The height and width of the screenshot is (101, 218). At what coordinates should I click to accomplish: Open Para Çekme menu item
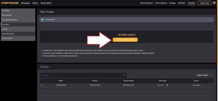point(161,3)
